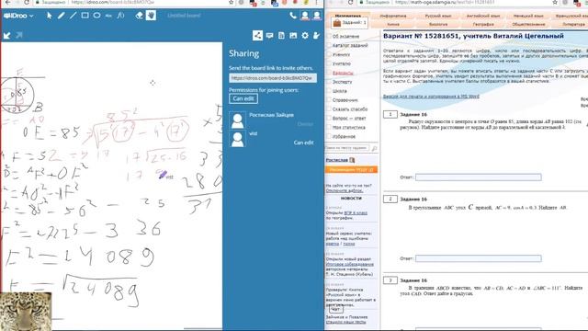Open Справочник in the sidebar
The width and height of the screenshot is (588, 331).
pos(345,100)
